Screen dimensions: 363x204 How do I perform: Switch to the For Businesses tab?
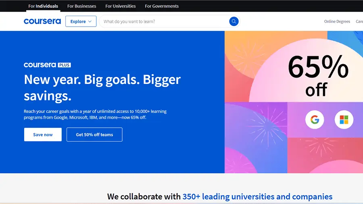coord(81,6)
